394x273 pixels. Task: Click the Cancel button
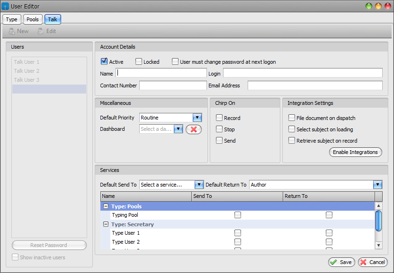(x=373, y=262)
